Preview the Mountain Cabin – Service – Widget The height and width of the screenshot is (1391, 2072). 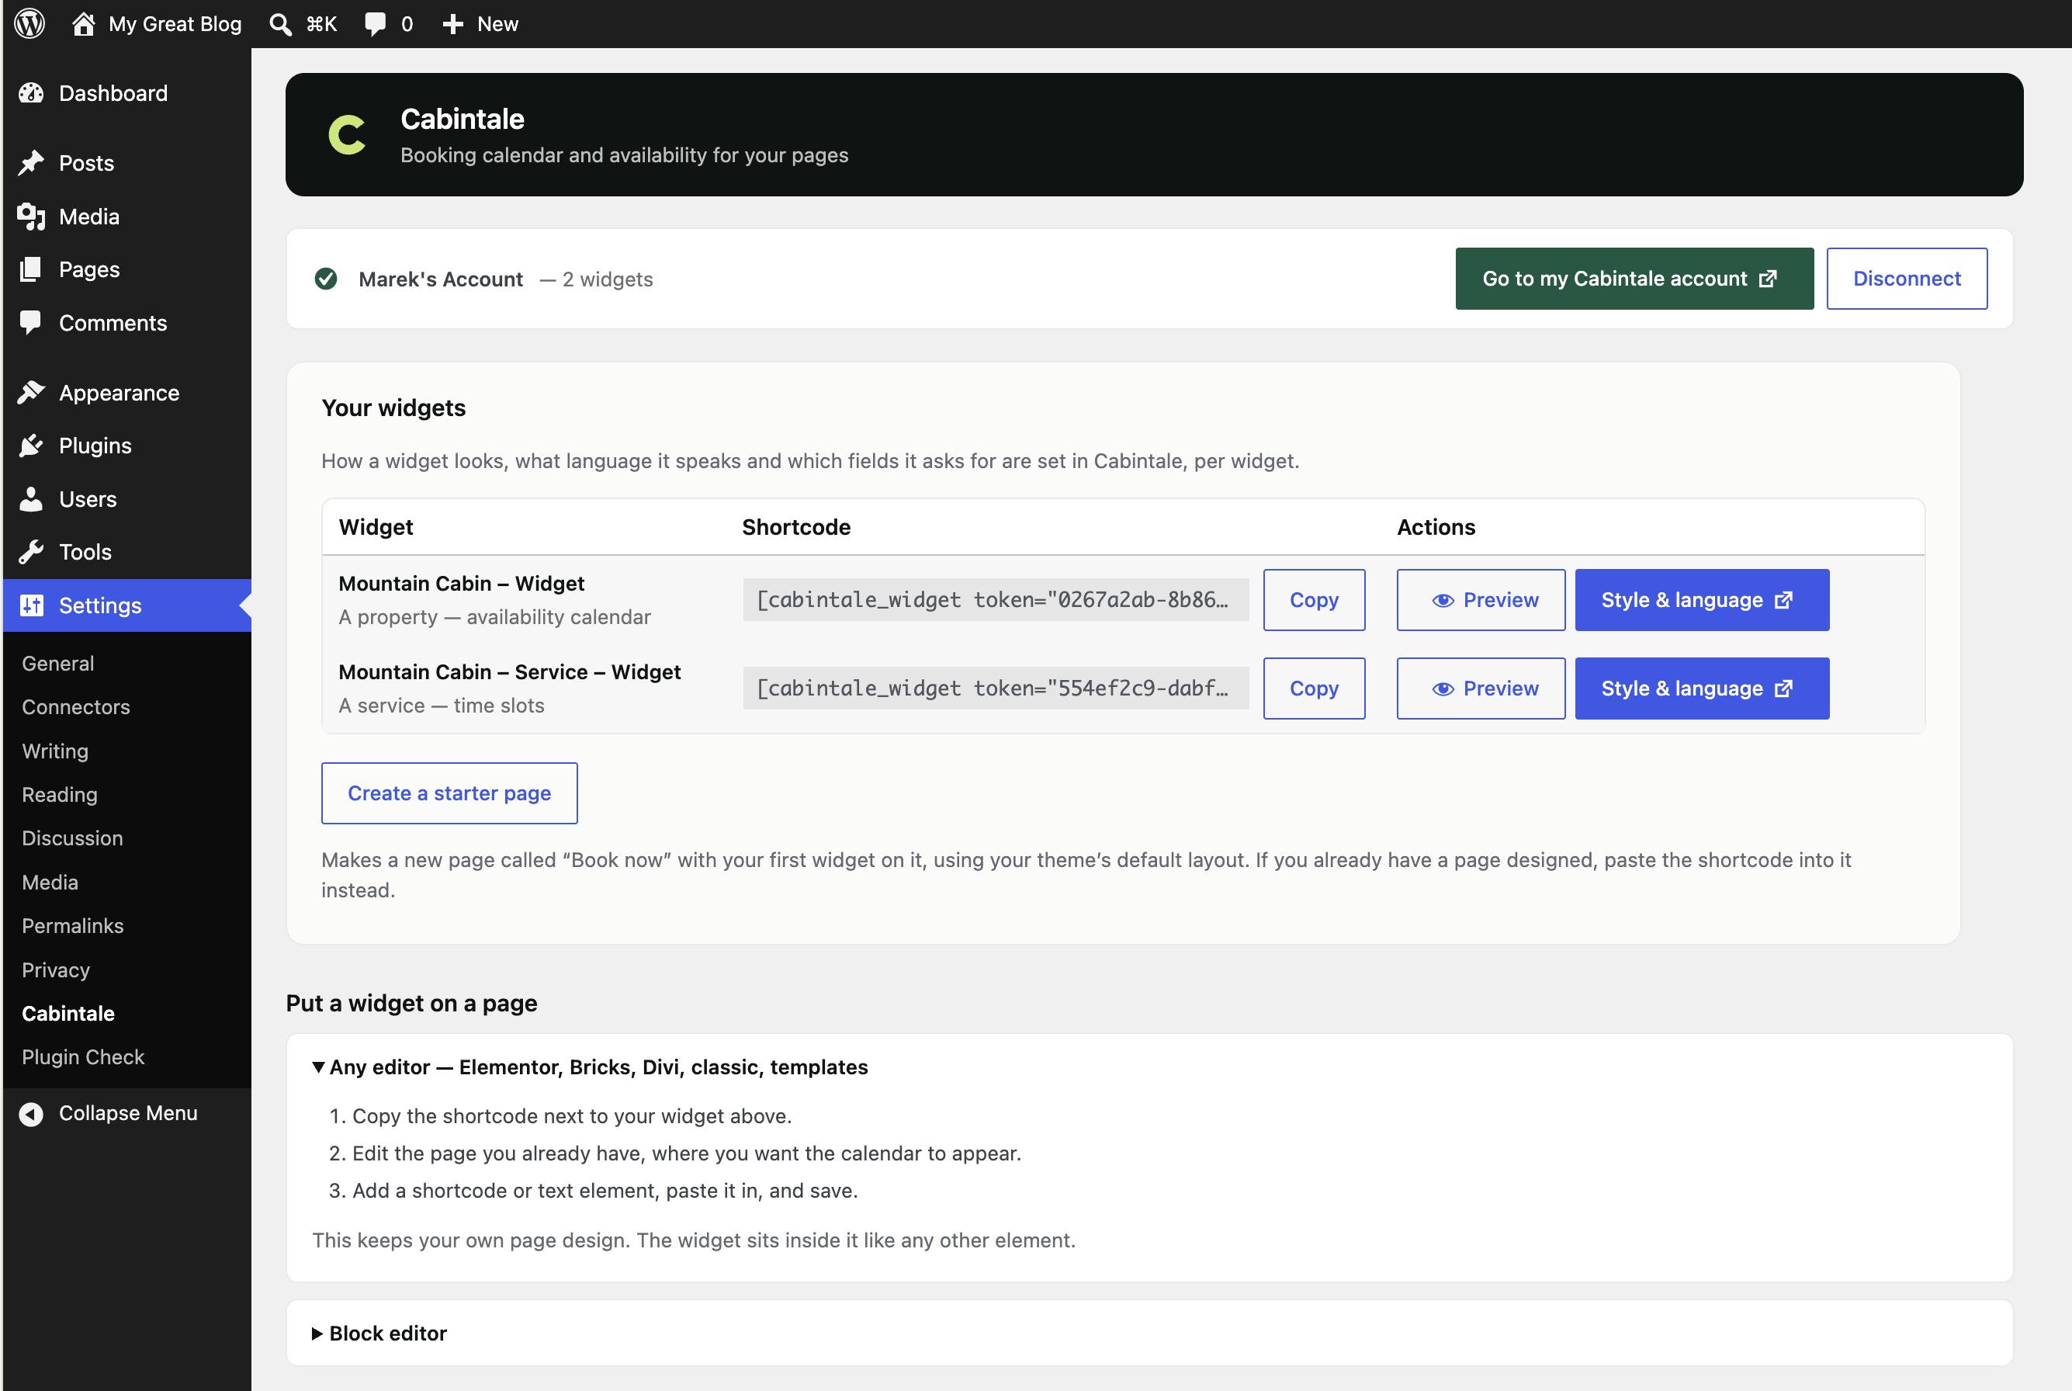pyautogui.click(x=1481, y=689)
